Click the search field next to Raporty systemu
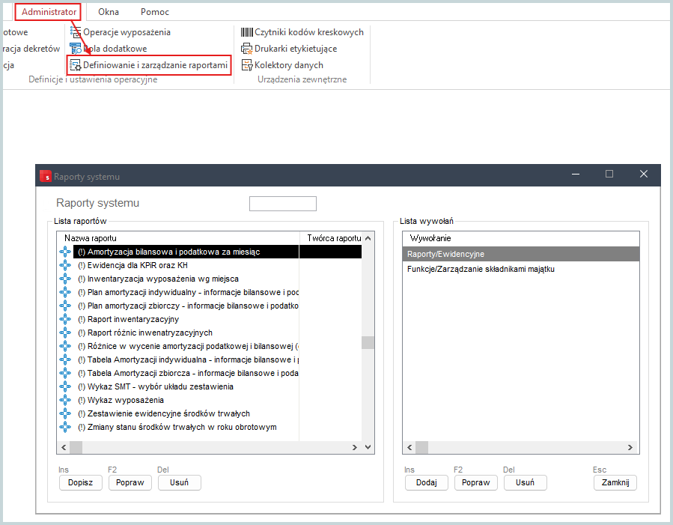 pos(283,204)
